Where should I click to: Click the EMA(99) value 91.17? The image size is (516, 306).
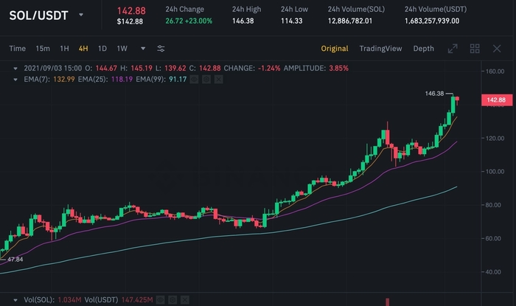(x=178, y=80)
